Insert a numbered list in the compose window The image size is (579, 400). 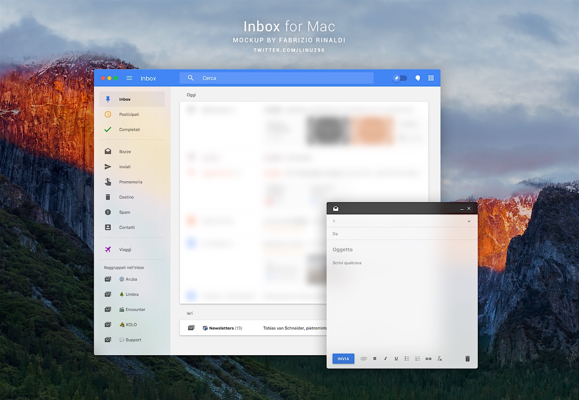tap(418, 359)
